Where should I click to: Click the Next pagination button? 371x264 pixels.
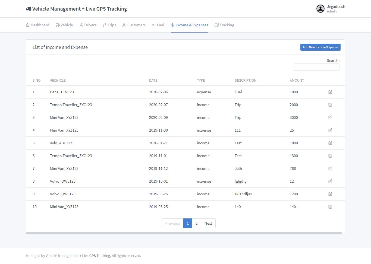[x=208, y=223]
